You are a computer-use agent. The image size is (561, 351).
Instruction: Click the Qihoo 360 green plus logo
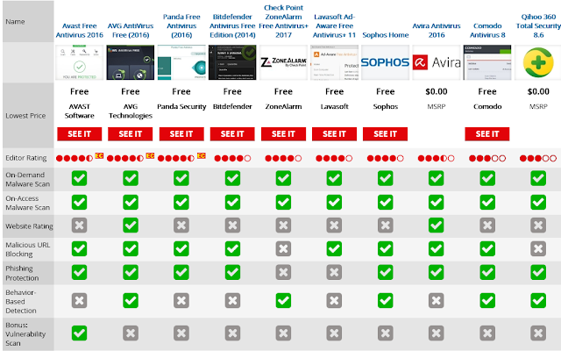tap(538, 62)
